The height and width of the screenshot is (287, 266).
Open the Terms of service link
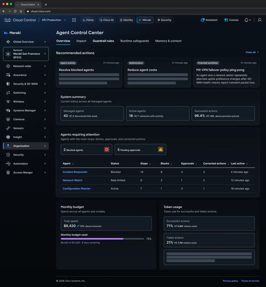[x=250, y=281]
